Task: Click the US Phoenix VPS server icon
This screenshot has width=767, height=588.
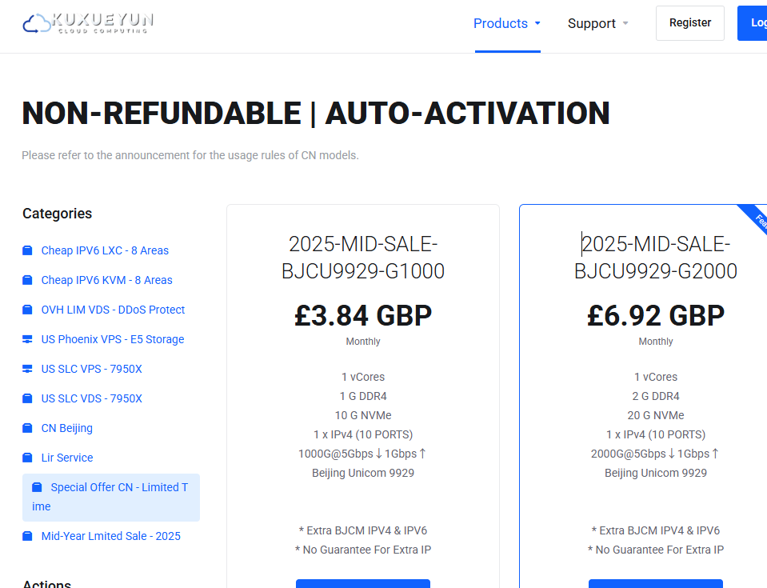Action: click(27, 339)
